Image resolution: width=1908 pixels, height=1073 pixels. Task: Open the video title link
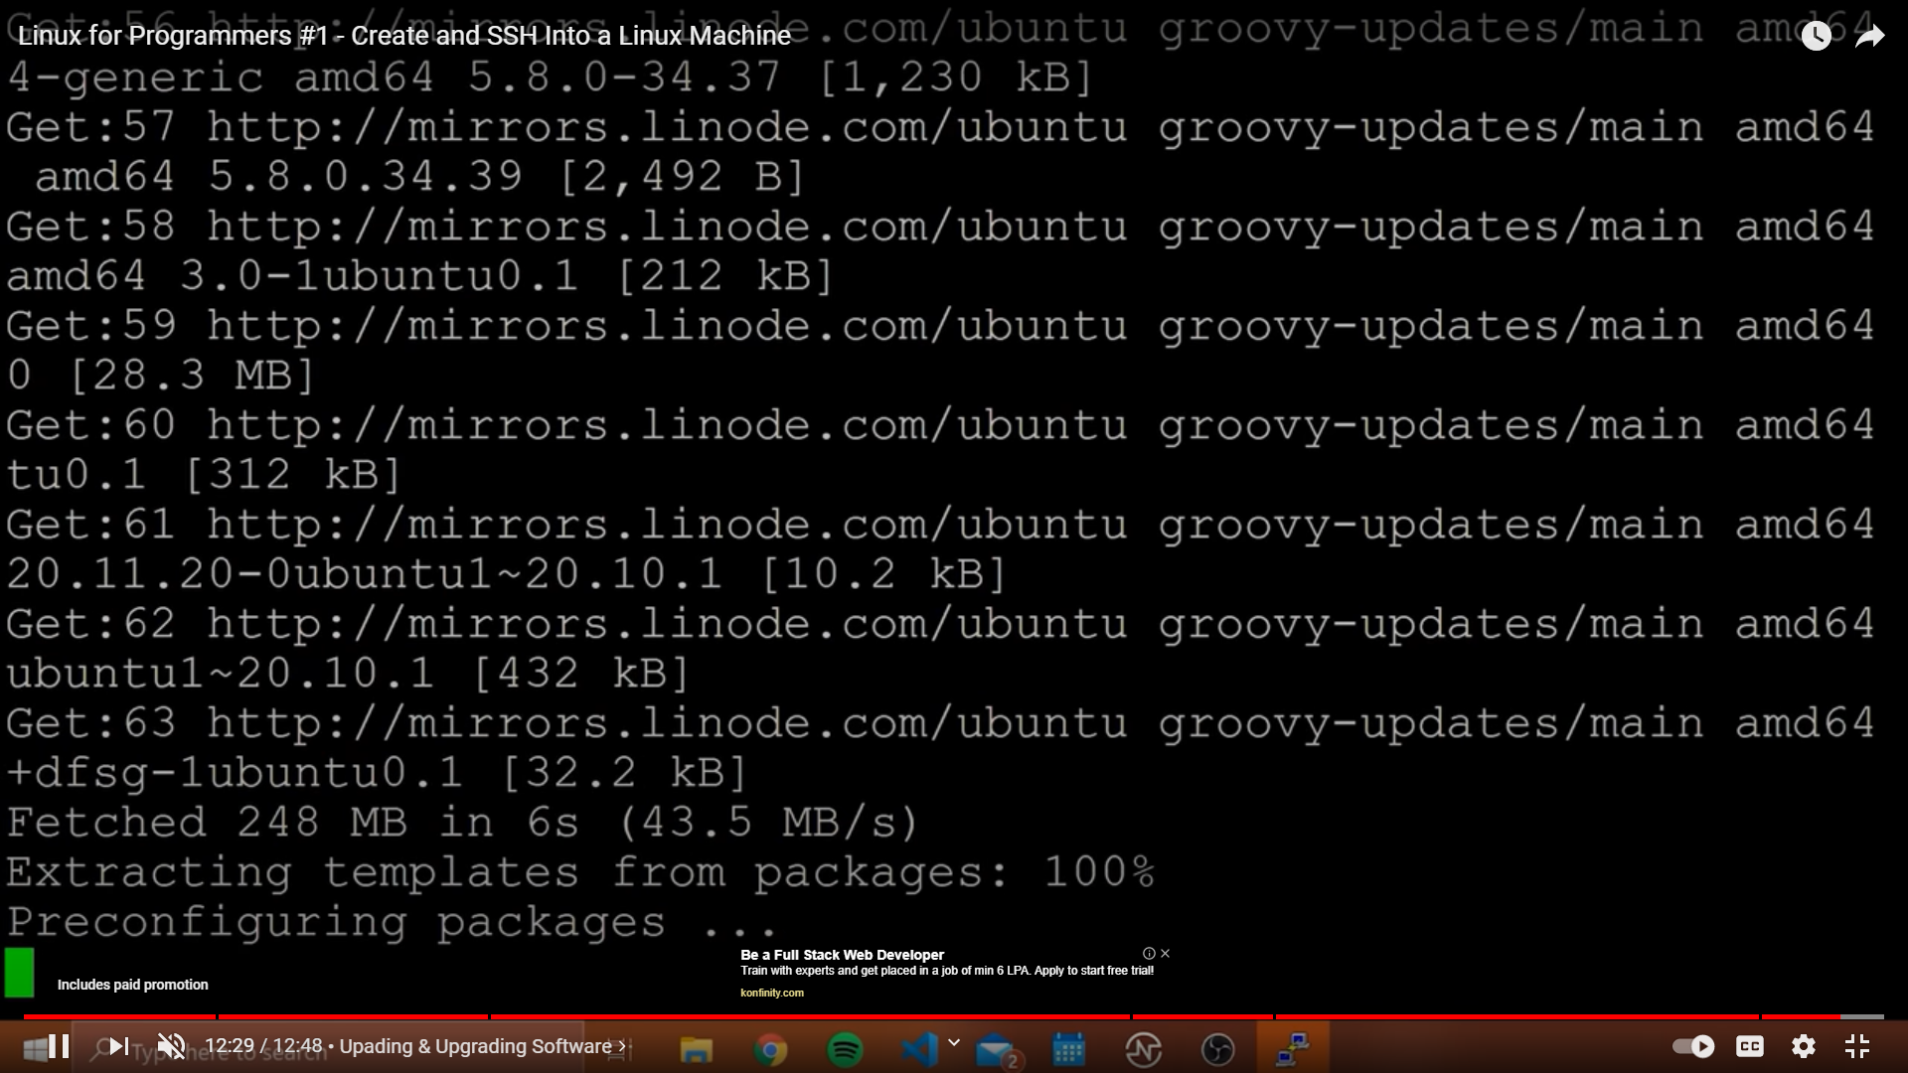(x=403, y=36)
